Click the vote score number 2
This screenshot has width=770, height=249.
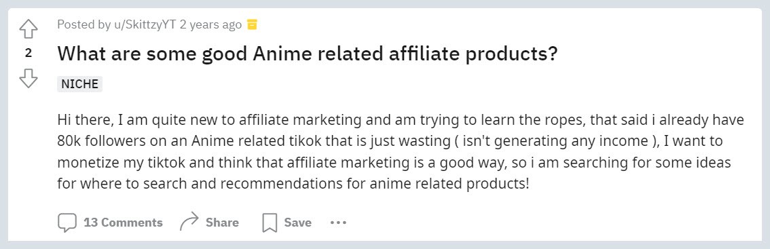28,53
